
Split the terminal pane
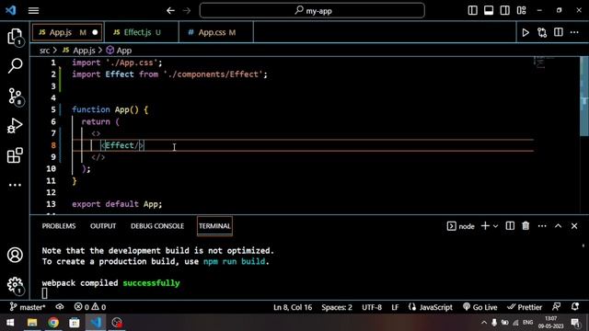coord(510,226)
